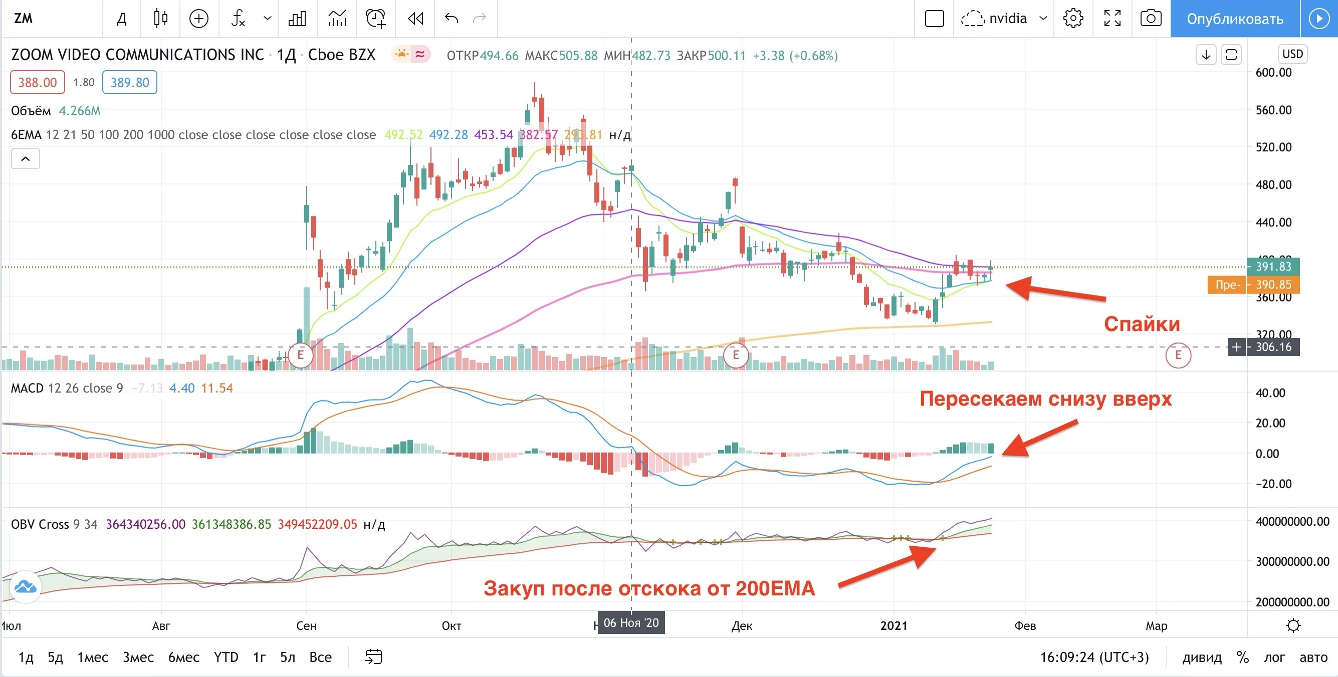The height and width of the screenshot is (677, 1338).
Task: Take a chart snapshot with the camera
Action: coord(1151,19)
